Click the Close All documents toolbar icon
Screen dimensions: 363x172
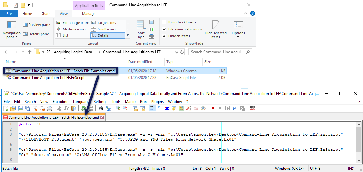click(x=42, y=108)
